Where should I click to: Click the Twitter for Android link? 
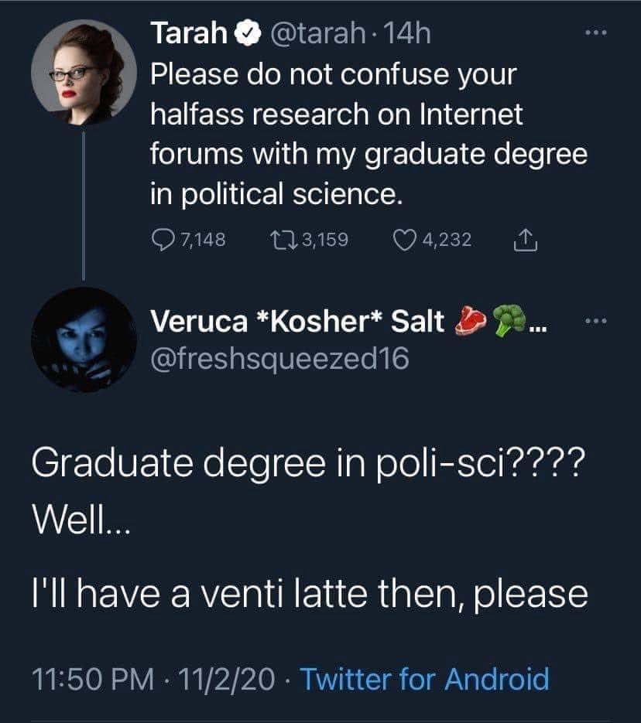point(424,679)
